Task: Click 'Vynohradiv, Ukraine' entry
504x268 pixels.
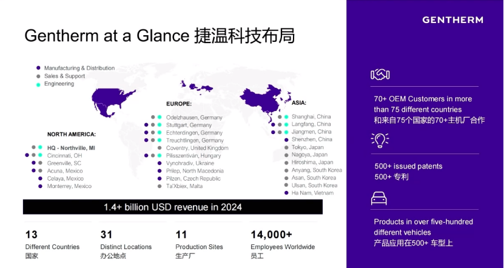Action: click(190, 163)
